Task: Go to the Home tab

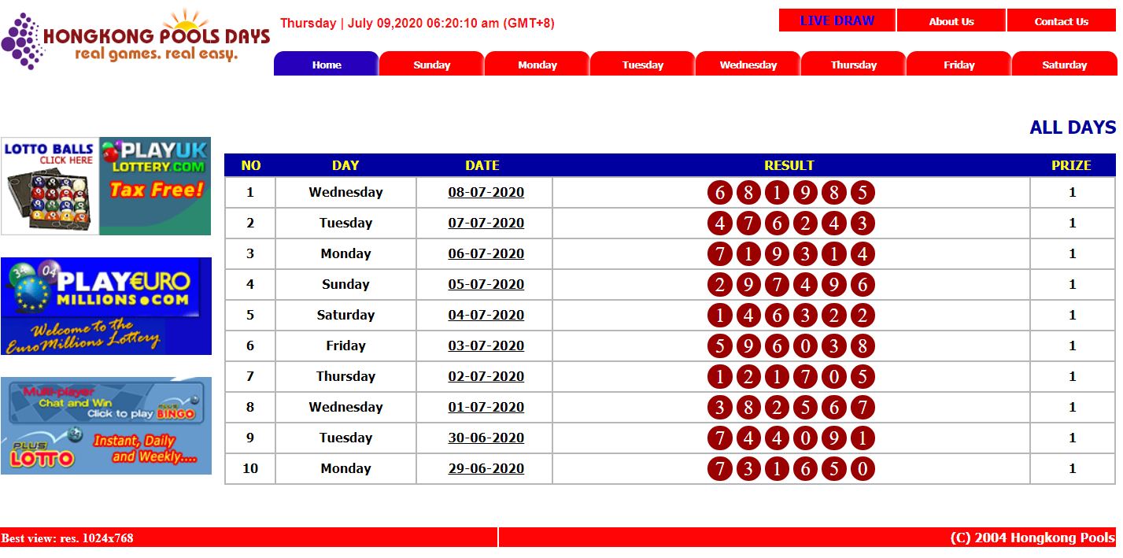Action: point(325,65)
